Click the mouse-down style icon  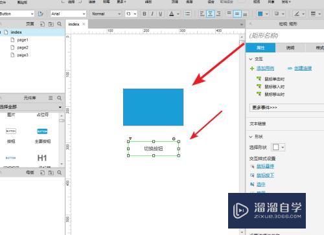(252, 175)
